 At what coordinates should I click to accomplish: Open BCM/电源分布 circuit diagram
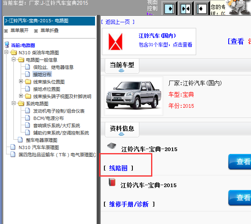(x=48, y=118)
